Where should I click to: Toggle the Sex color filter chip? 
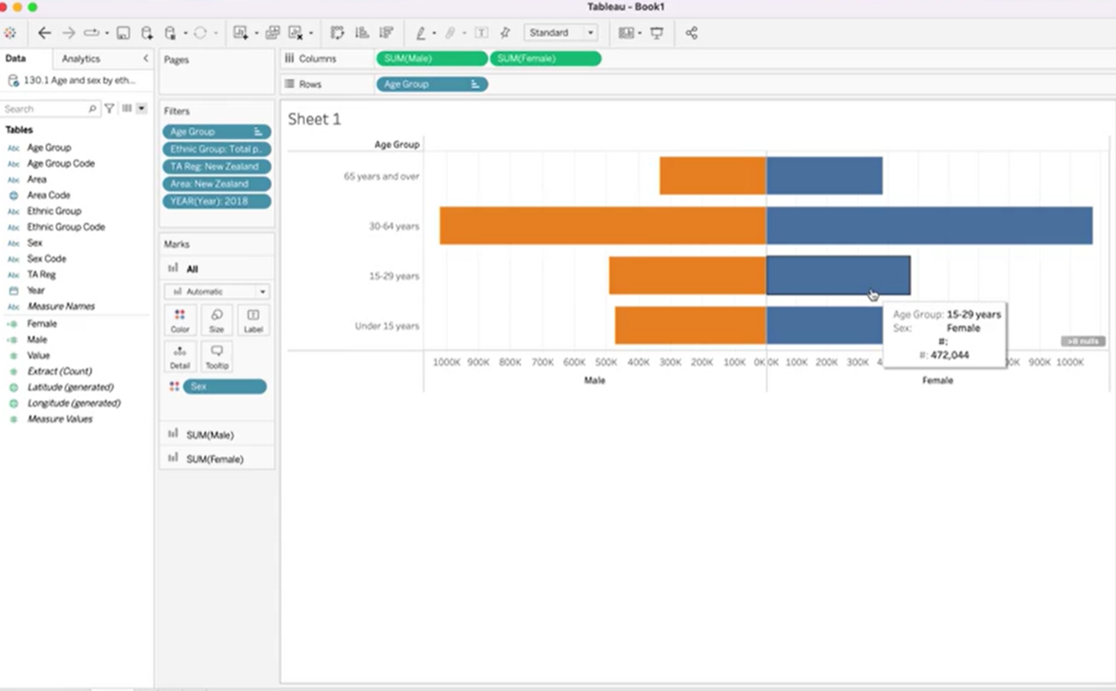tap(223, 386)
